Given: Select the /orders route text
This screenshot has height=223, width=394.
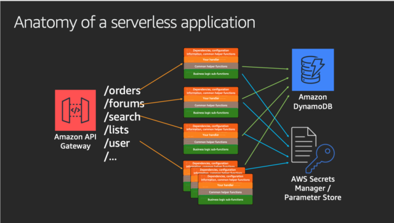Looking at the screenshot, I should pyautogui.click(x=122, y=90).
